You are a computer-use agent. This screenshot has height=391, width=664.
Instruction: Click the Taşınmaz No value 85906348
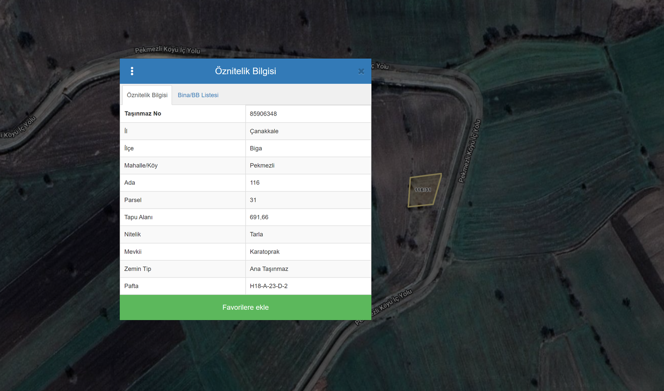click(x=263, y=114)
